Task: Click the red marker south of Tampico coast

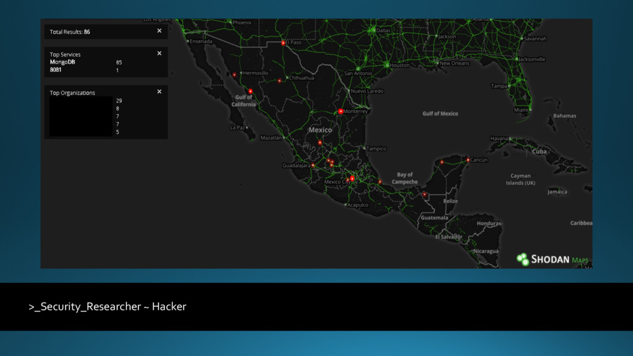Action: point(380,182)
